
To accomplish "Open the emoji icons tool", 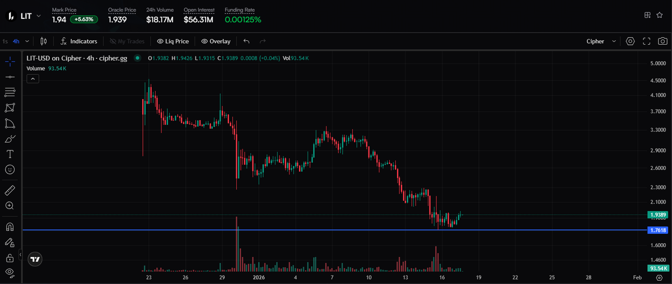I will pos(10,169).
